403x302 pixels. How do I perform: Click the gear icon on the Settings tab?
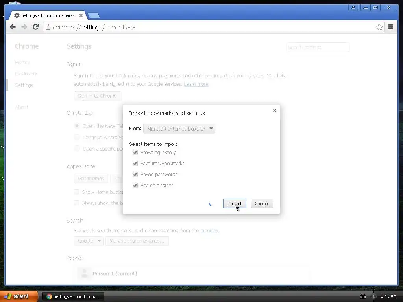[17, 15]
